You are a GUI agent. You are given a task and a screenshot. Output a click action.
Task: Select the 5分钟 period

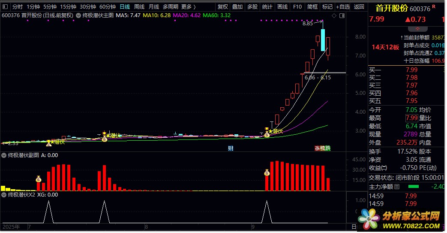pyautogui.click(x=50, y=6)
